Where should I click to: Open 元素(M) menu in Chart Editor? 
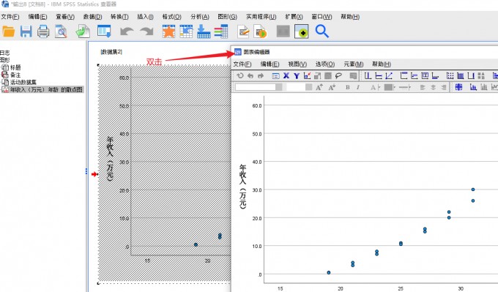point(354,64)
